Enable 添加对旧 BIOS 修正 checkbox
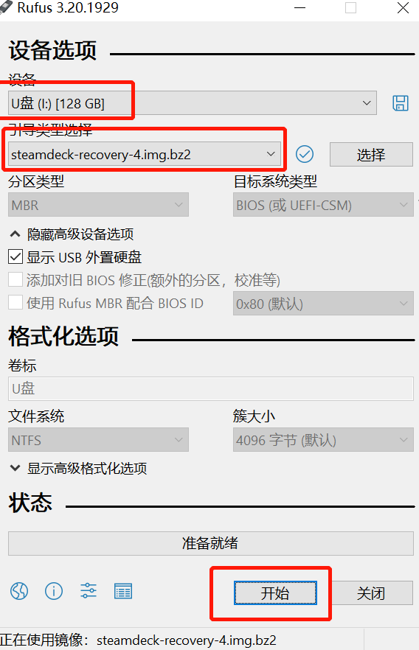 click(x=15, y=280)
